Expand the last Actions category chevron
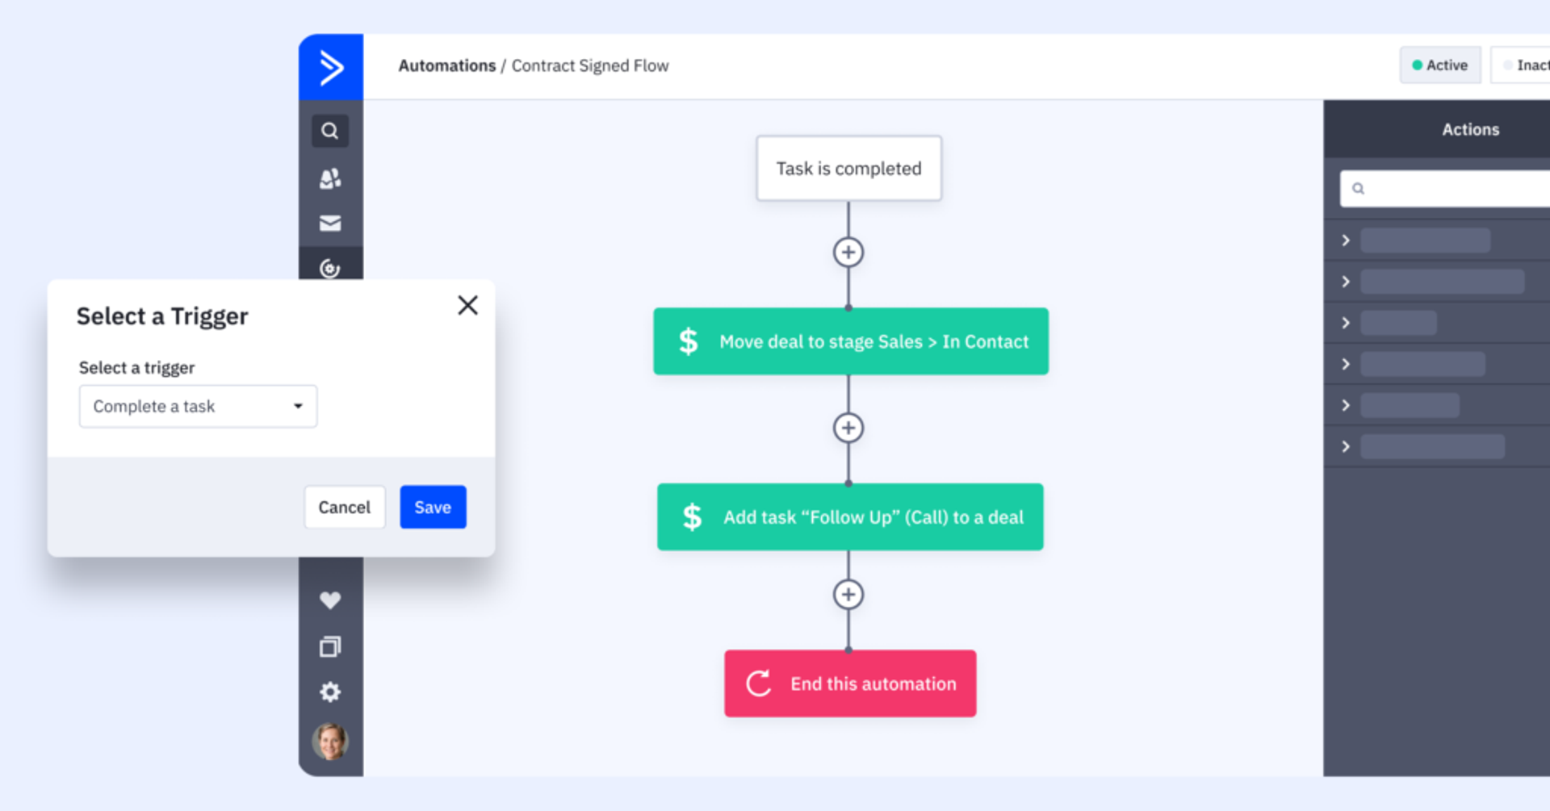 click(1346, 446)
